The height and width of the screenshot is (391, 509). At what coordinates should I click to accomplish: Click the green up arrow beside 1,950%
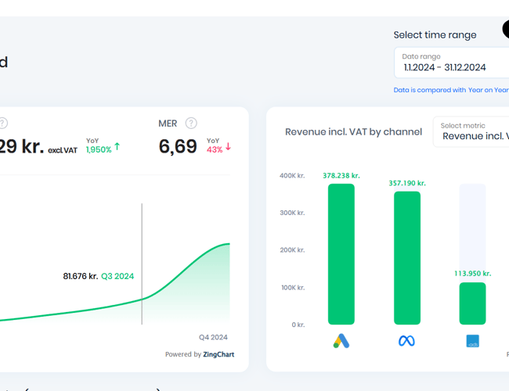[117, 146]
